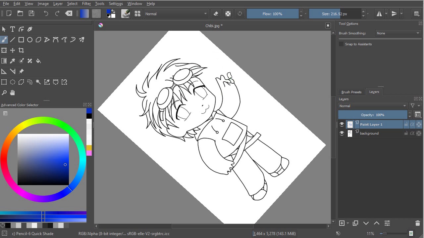The image size is (424, 238).
Task: Toggle lock on Paint Layer 1
Action: point(406,124)
